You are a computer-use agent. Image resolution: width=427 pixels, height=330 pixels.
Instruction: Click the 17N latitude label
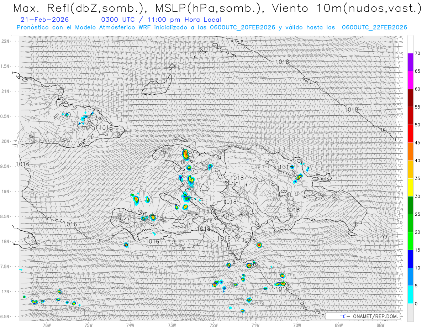pyautogui.click(x=6, y=292)
